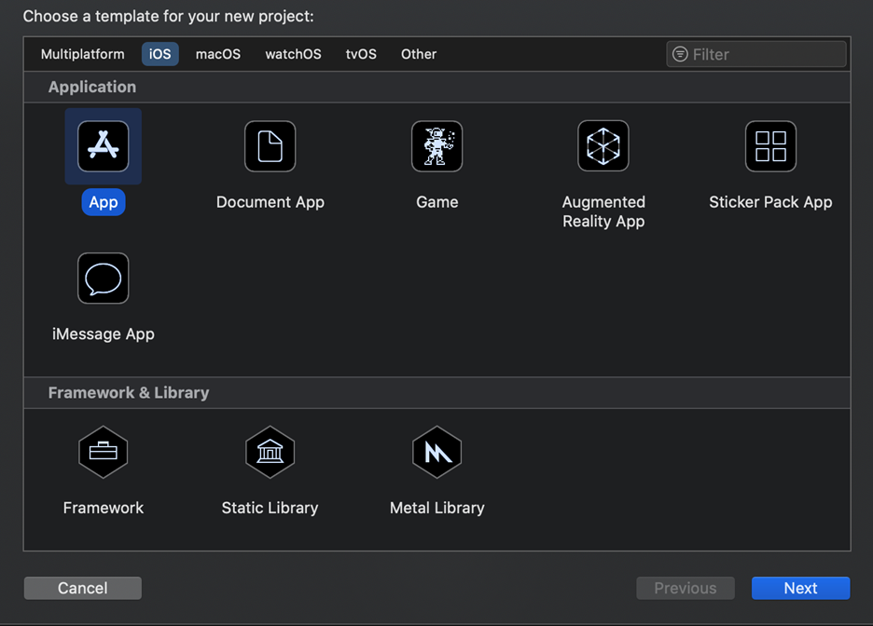Screen dimensions: 873x626
Task: Click the Next button
Action: point(800,588)
